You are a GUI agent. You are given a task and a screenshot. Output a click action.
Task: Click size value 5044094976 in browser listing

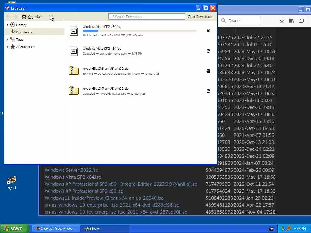coord(219,170)
